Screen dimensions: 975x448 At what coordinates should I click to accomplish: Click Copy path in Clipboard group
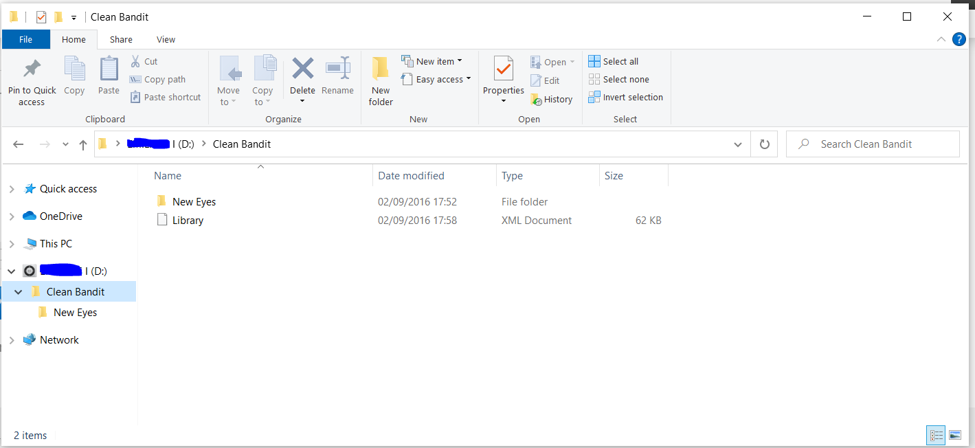click(x=157, y=79)
